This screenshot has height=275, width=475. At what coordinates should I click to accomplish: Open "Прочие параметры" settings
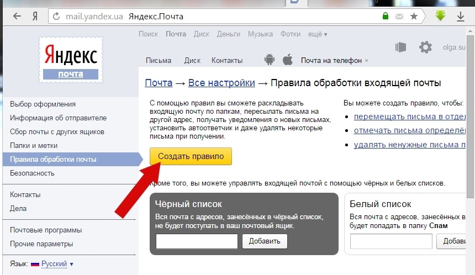(x=41, y=244)
